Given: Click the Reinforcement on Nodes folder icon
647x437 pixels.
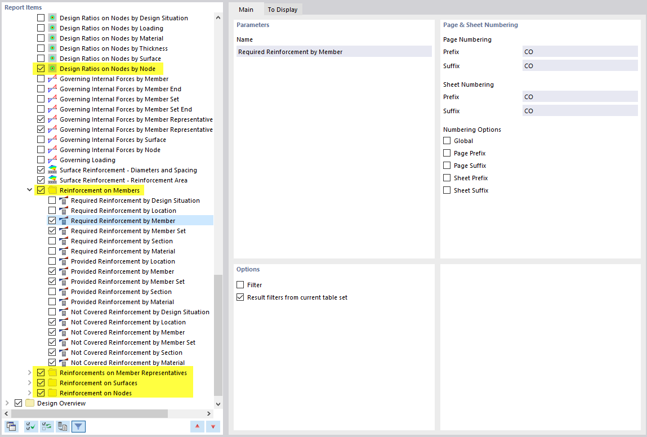Looking at the screenshot, I should [52, 393].
